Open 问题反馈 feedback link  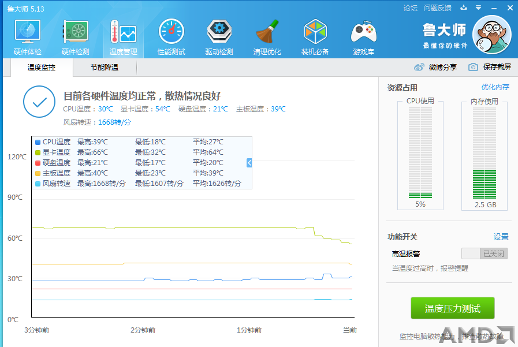click(x=437, y=8)
